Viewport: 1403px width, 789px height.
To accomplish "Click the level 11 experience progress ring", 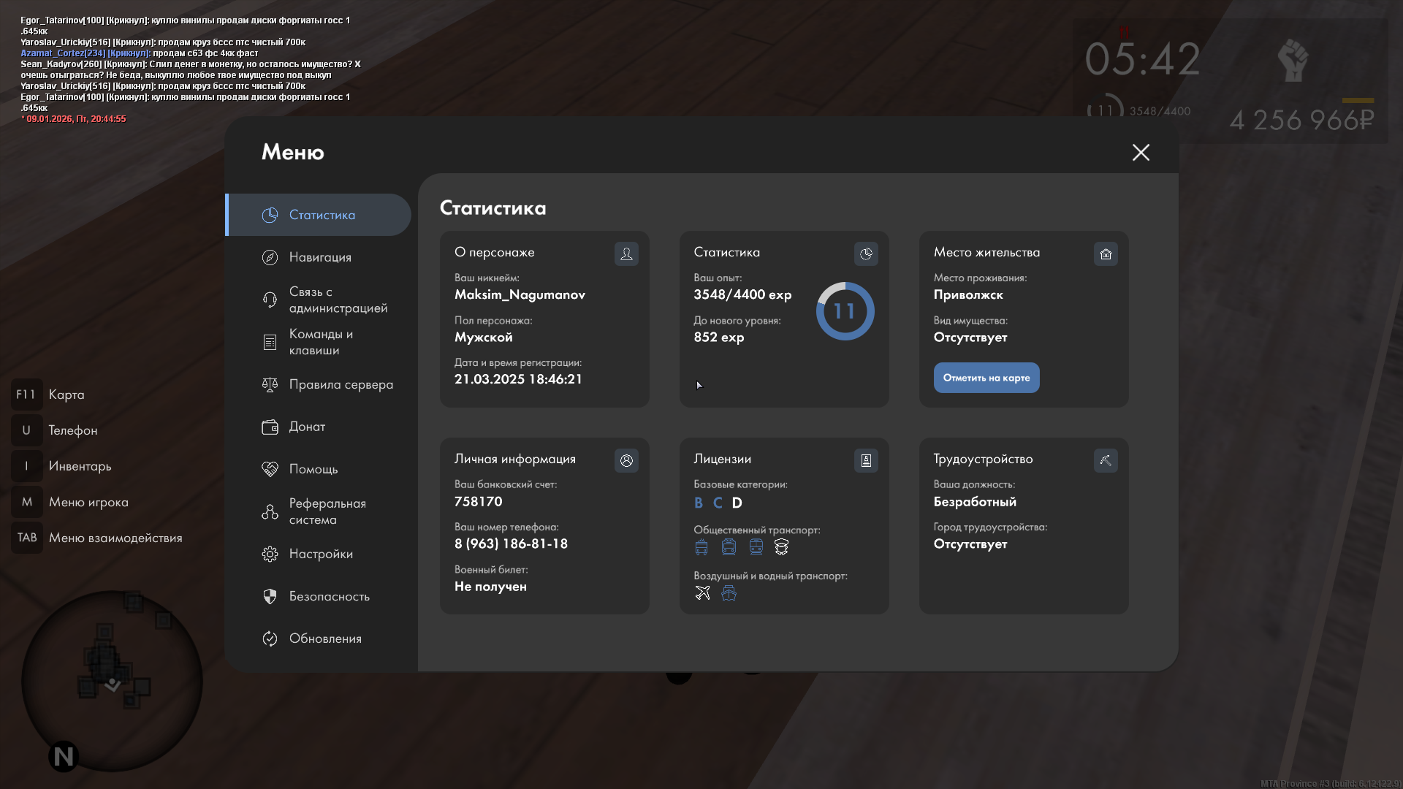I will tap(845, 311).
